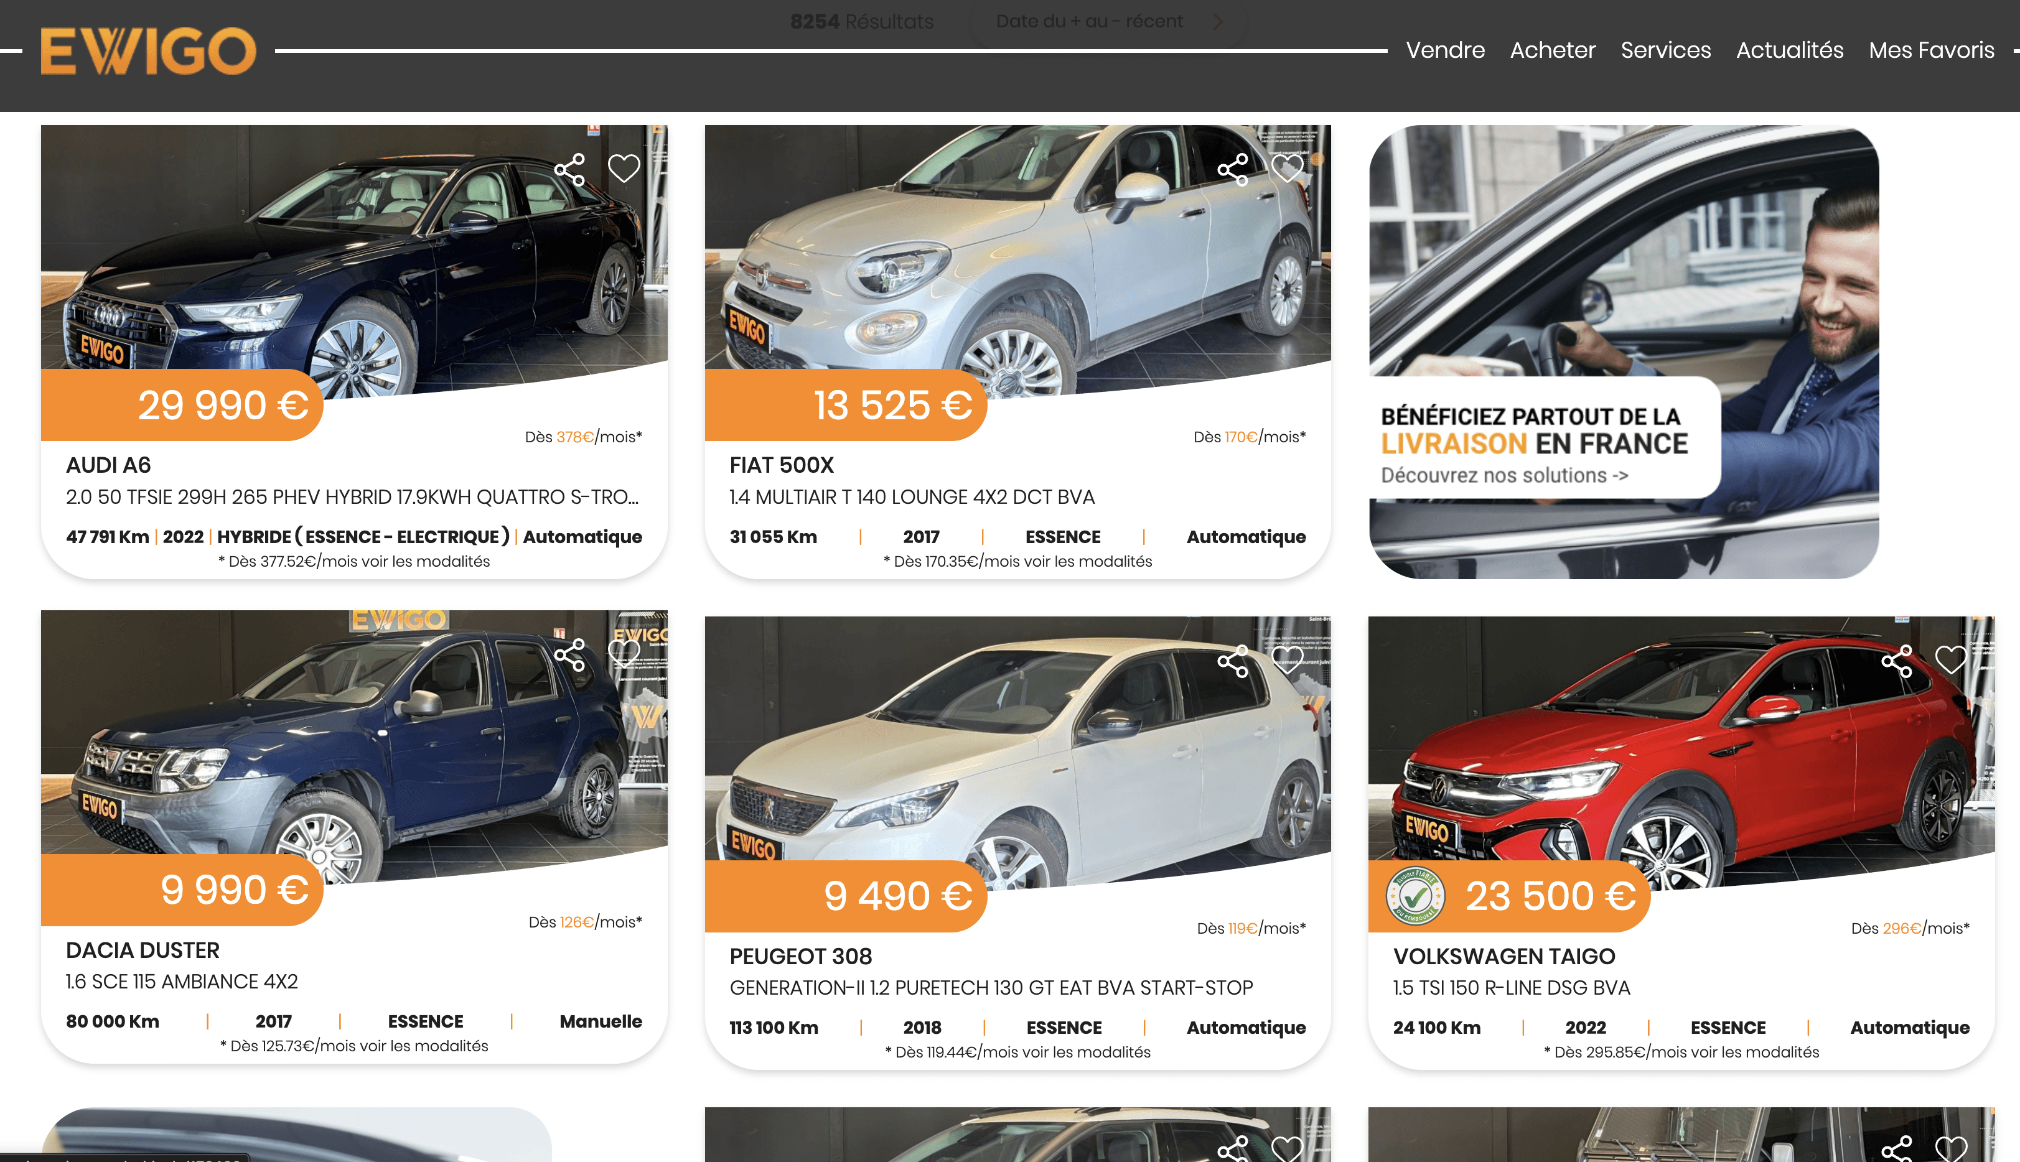Click the EWIGO logo in header
Image resolution: width=2020 pixels, height=1162 pixels.
click(149, 51)
